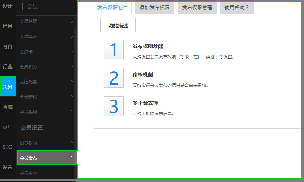Switch to the 添加发布权限 tab
This screenshot has width=304, height=182.
pos(154,8)
